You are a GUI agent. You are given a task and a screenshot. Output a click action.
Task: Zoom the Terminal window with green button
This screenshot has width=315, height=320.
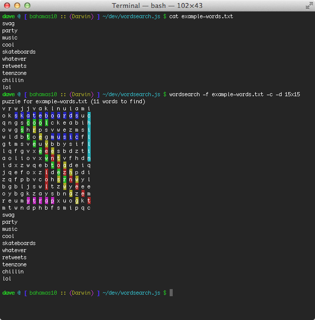point(27,6)
